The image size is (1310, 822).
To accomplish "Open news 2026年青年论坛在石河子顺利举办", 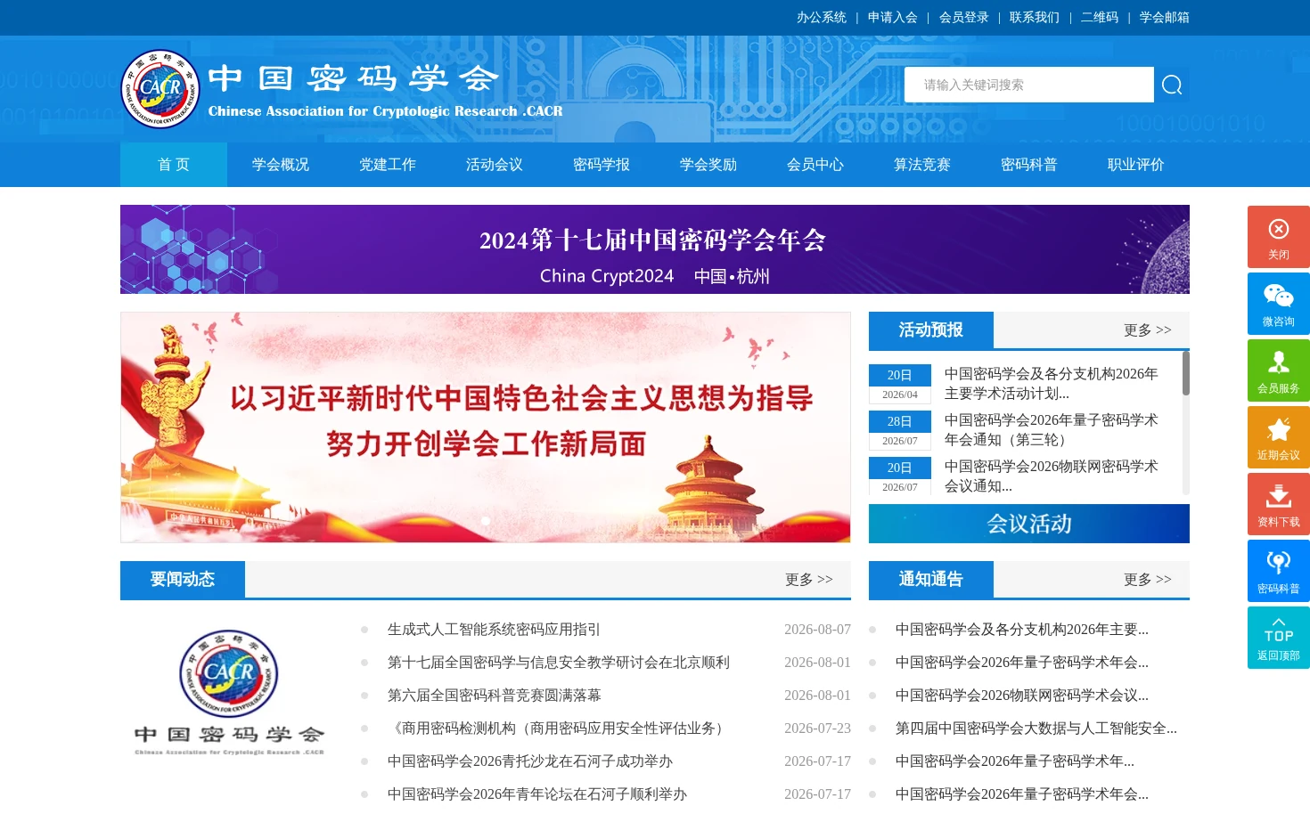I will point(537,794).
